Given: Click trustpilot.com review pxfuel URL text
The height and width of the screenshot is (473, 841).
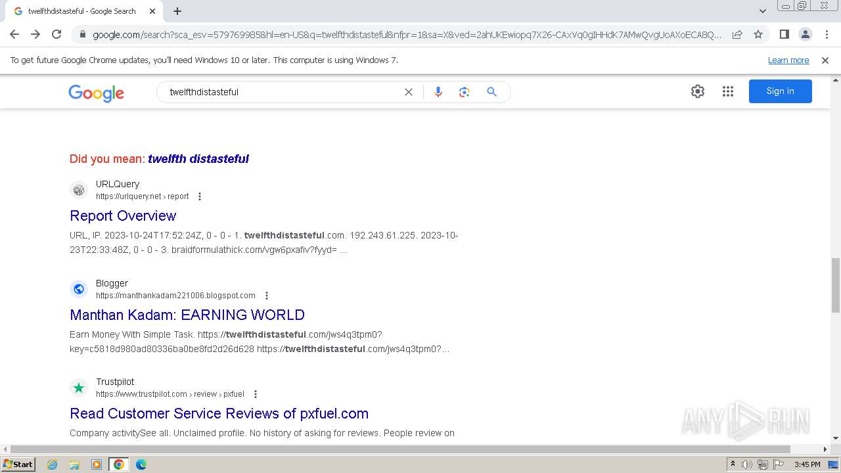Looking at the screenshot, I should tap(170, 394).
